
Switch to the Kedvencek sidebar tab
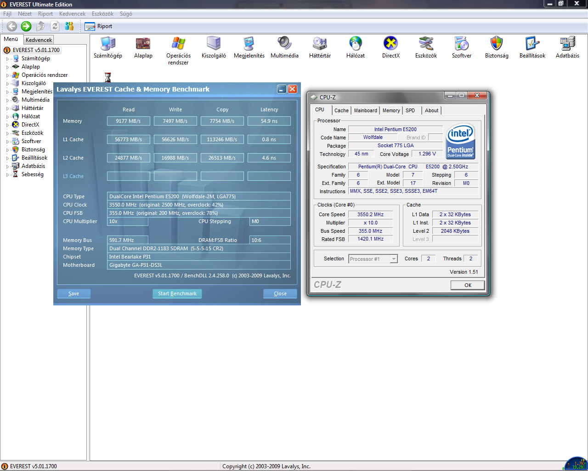(39, 40)
